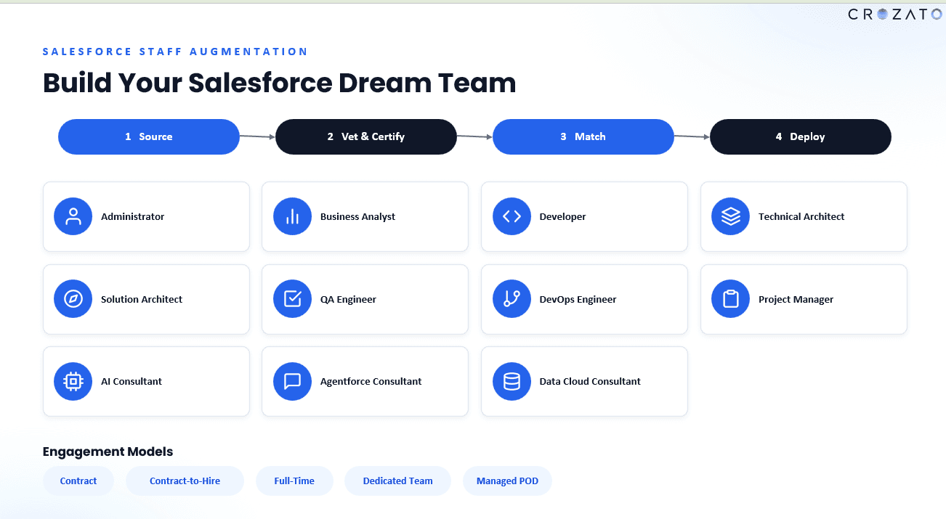
Task: Click the Salesforce Staff Augmentation subtitle
Action: coord(175,52)
